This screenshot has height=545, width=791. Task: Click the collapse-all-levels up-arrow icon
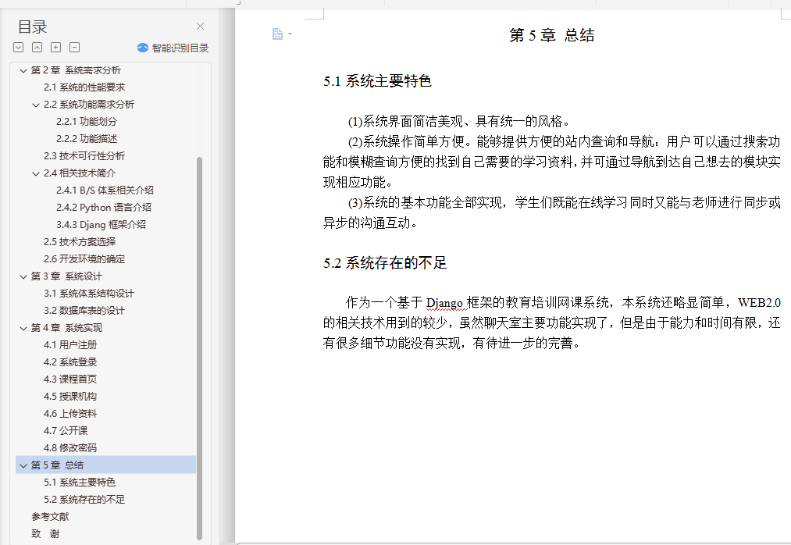37,48
